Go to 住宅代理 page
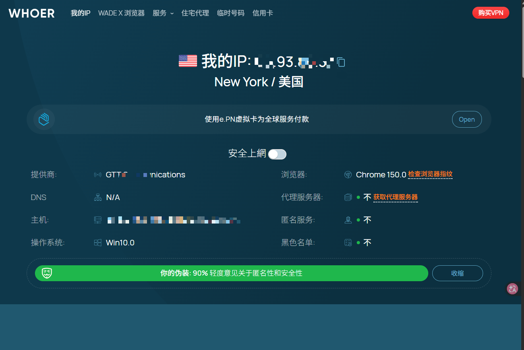This screenshot has width=524, height=350. click(x=195, y=13)
